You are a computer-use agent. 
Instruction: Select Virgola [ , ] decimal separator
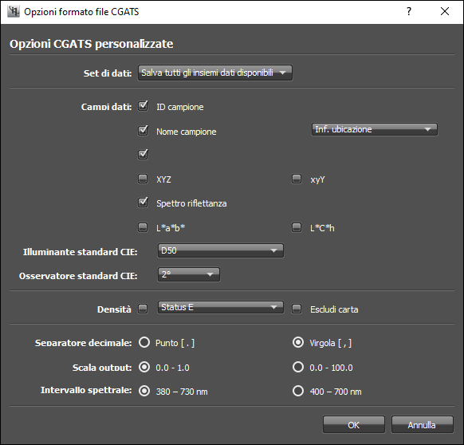tap(298, 343)
